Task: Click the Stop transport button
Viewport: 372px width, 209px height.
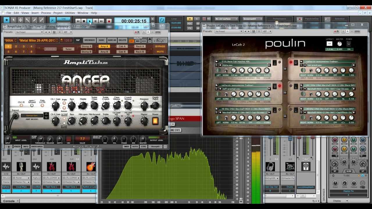Action: (x=84, y=21)
